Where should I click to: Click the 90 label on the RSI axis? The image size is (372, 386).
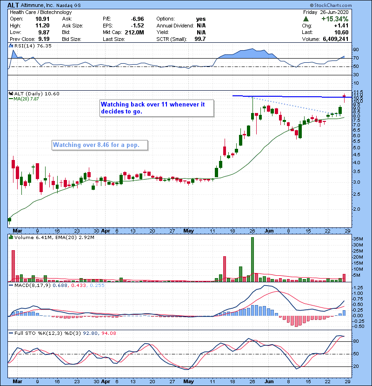click(356, 50)
